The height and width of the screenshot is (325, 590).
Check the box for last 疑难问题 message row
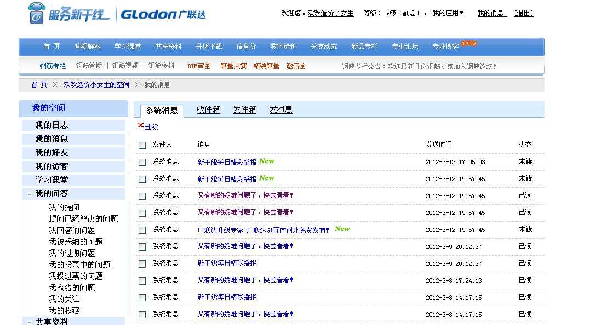[x=142, y=315]
